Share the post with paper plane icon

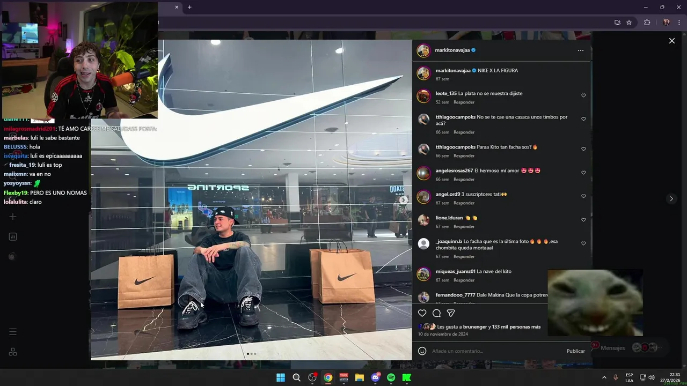point(451,313)
